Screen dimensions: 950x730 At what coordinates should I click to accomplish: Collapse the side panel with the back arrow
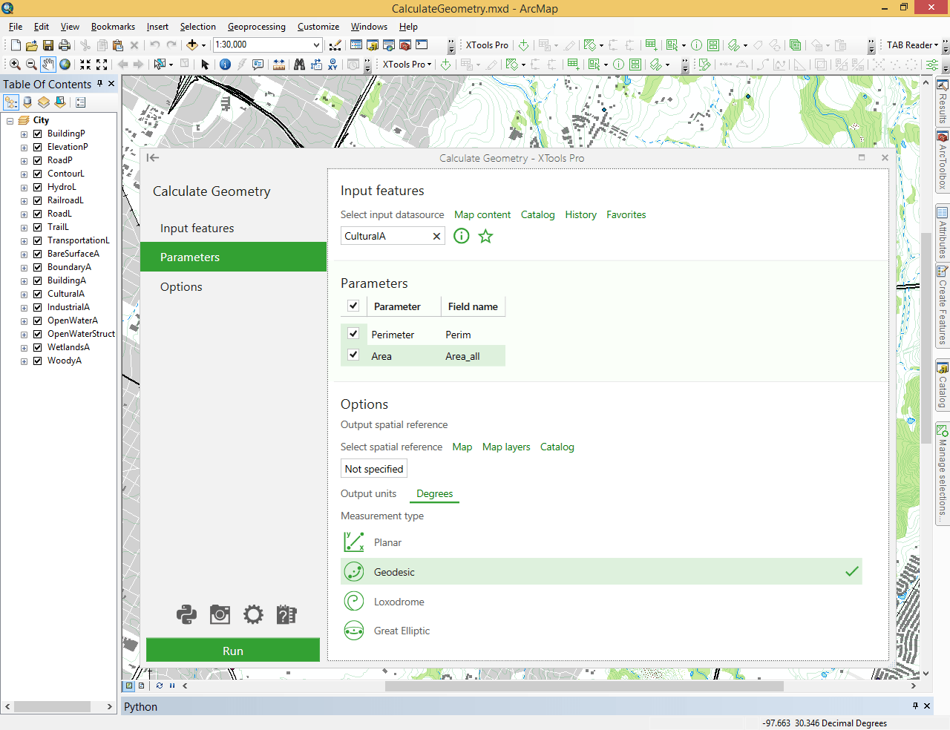point(153,157)
